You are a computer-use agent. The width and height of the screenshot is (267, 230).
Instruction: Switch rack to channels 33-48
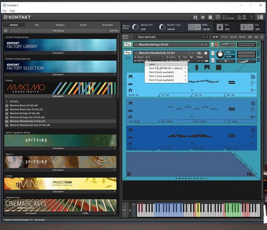[x=233, y=37]
